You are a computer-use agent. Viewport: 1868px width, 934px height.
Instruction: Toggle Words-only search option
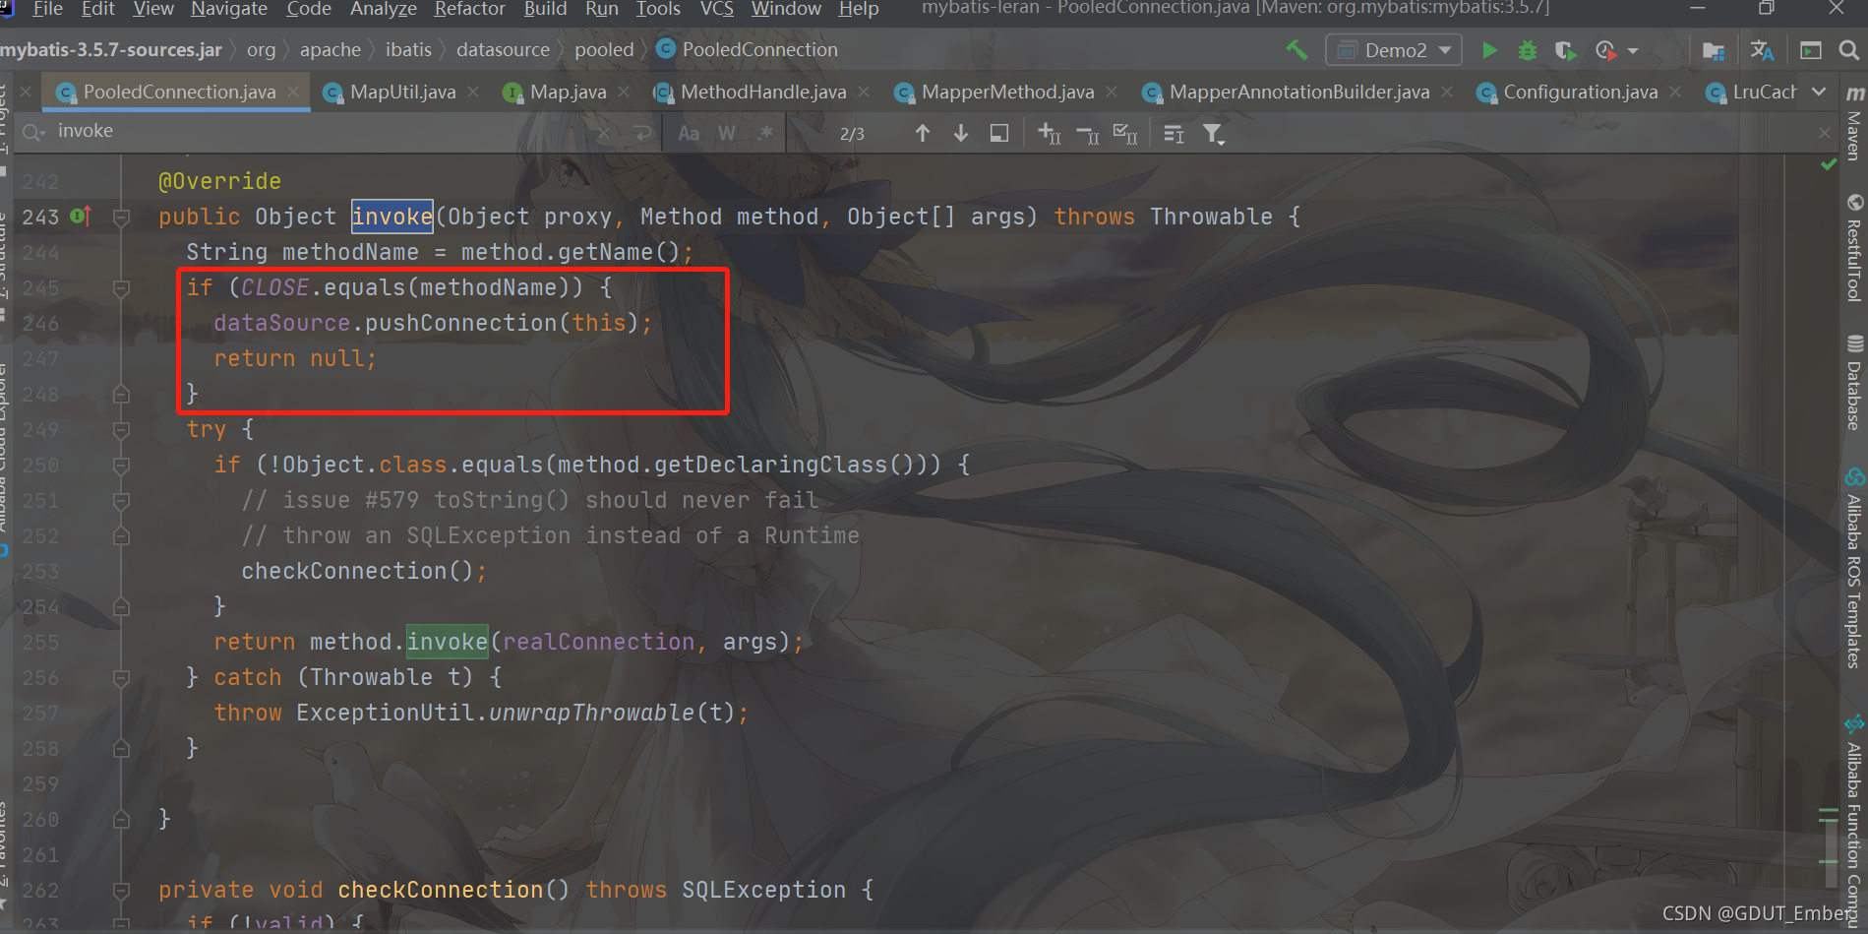[x=727, y=133]
